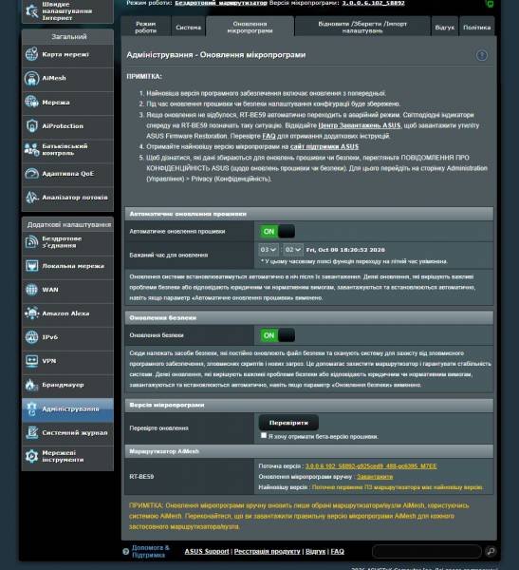
Task: Open the FAQ link in the notes
Action: pyautogui.click(x=269, y=136)
